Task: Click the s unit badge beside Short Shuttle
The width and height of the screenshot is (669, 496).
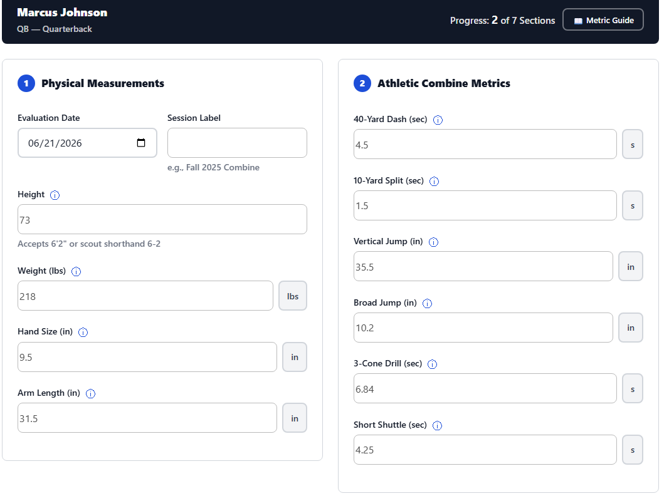Action: tap(632, 450)
